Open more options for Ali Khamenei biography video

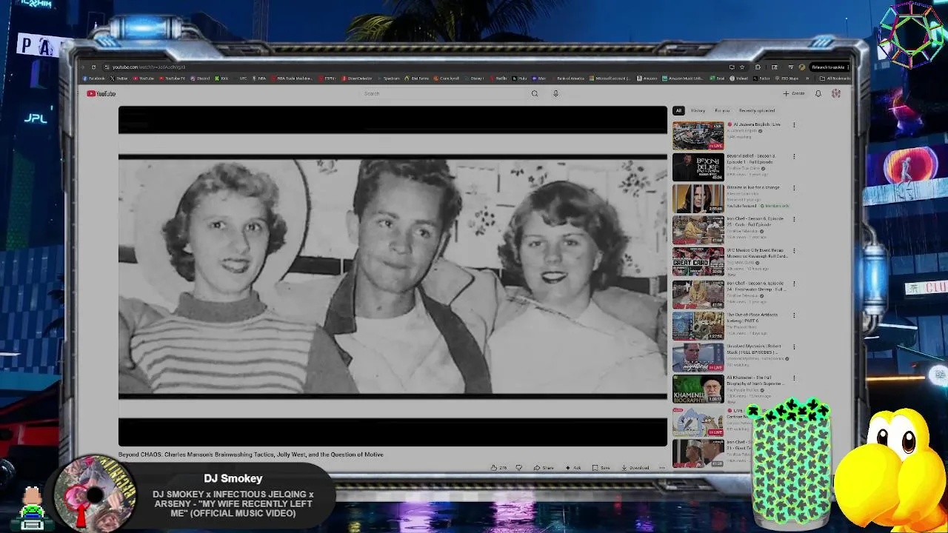[x=794, y=379]
